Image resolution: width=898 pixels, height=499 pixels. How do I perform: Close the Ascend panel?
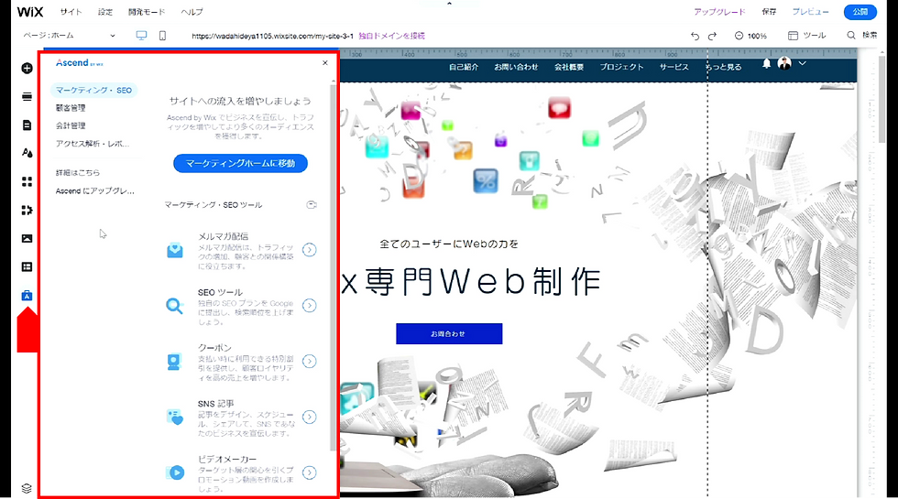325,63
